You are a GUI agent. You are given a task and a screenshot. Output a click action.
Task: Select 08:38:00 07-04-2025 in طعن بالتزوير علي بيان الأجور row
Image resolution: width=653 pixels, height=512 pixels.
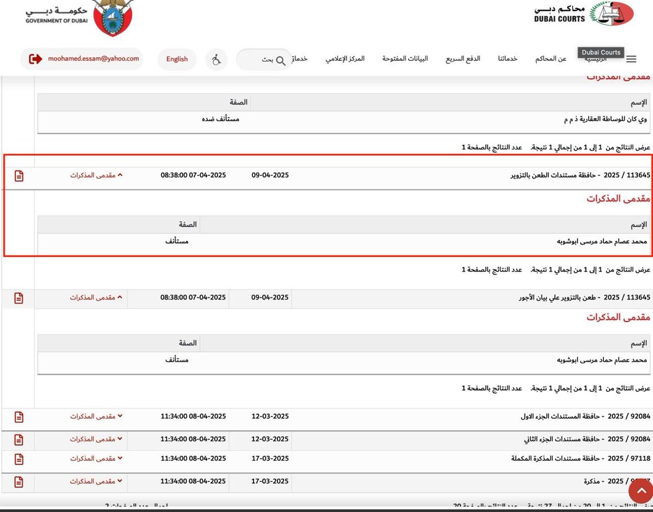coord(193,297)
